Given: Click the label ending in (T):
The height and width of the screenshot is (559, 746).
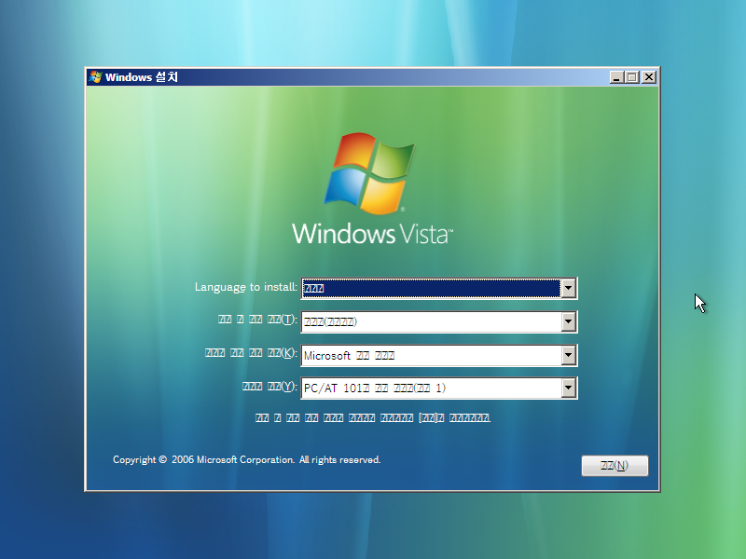Looking at the screenshot, I should click(x=257, y=320).
